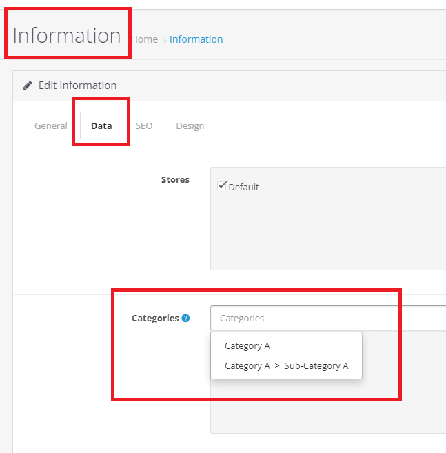Click the Default store label text
The width and height of the screenshot is (446, 453).
tap(243, 187)
